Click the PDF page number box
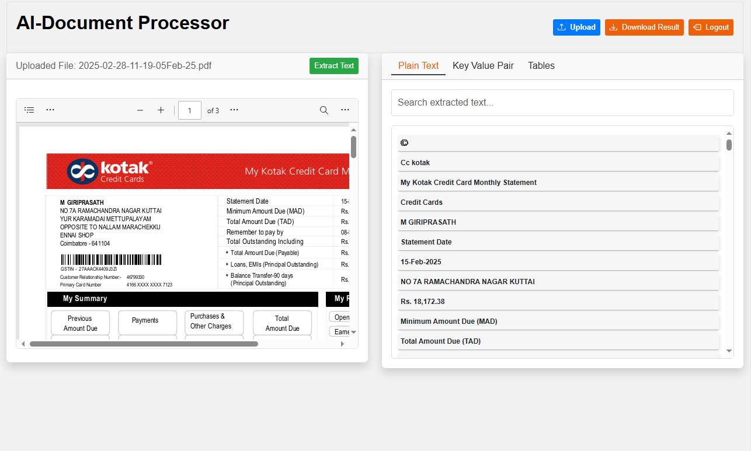 click(x=189, y=110)
